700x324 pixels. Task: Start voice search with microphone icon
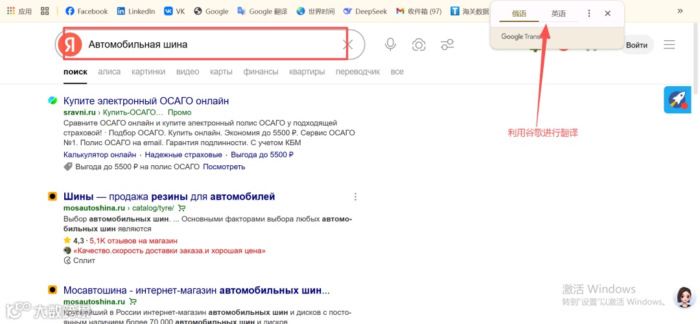391,45
